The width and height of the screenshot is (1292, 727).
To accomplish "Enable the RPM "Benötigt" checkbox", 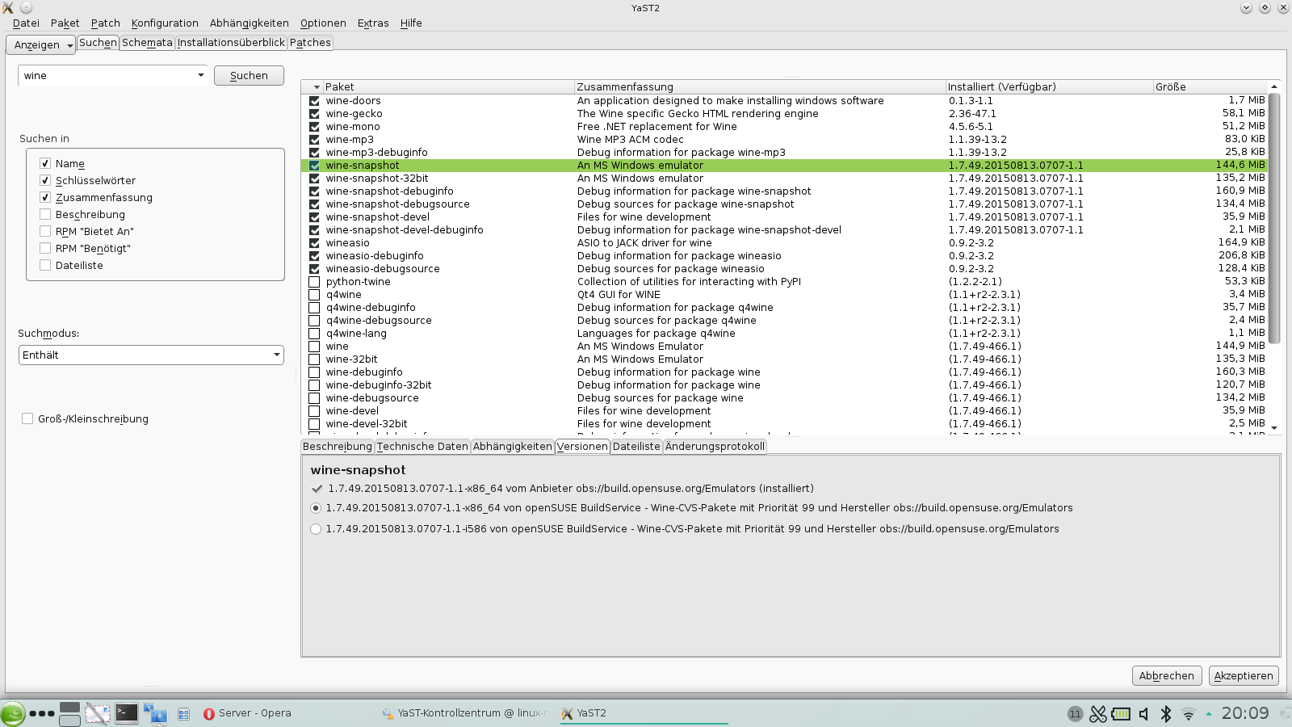I will click(45, 248).
